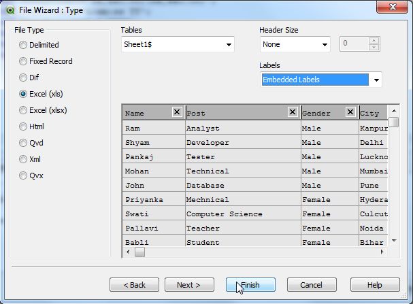Click the Cancel button
Image resolution: width=413 pixels, height=304 pixels.
[312, 285]
